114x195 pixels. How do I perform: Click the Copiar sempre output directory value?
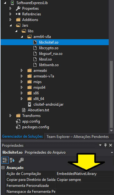(69, 180)
